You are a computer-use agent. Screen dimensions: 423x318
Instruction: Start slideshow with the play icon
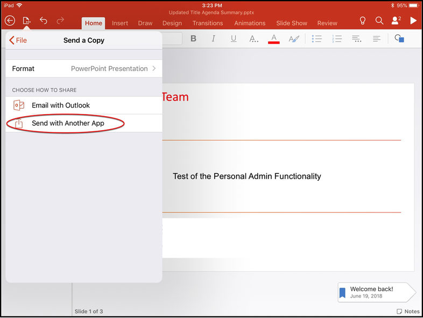tap(413, 21)
